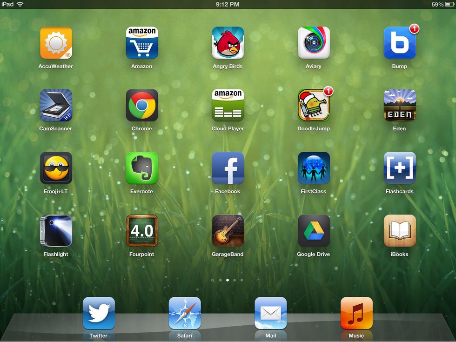Viewport: 456px width, 342px height.
Task: Open the iBooks app
Action: click(400, 231)
